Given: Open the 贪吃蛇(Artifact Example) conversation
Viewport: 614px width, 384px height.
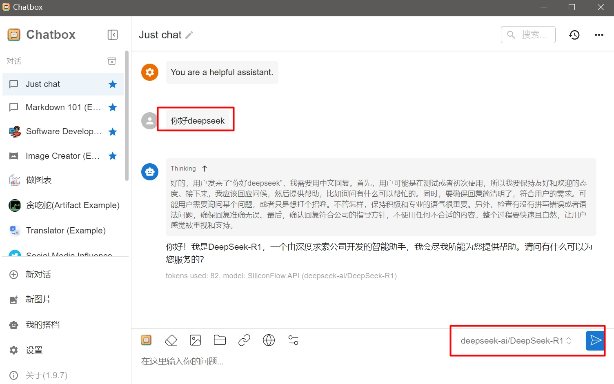Looking at the screenshot, I should [63, 205].
